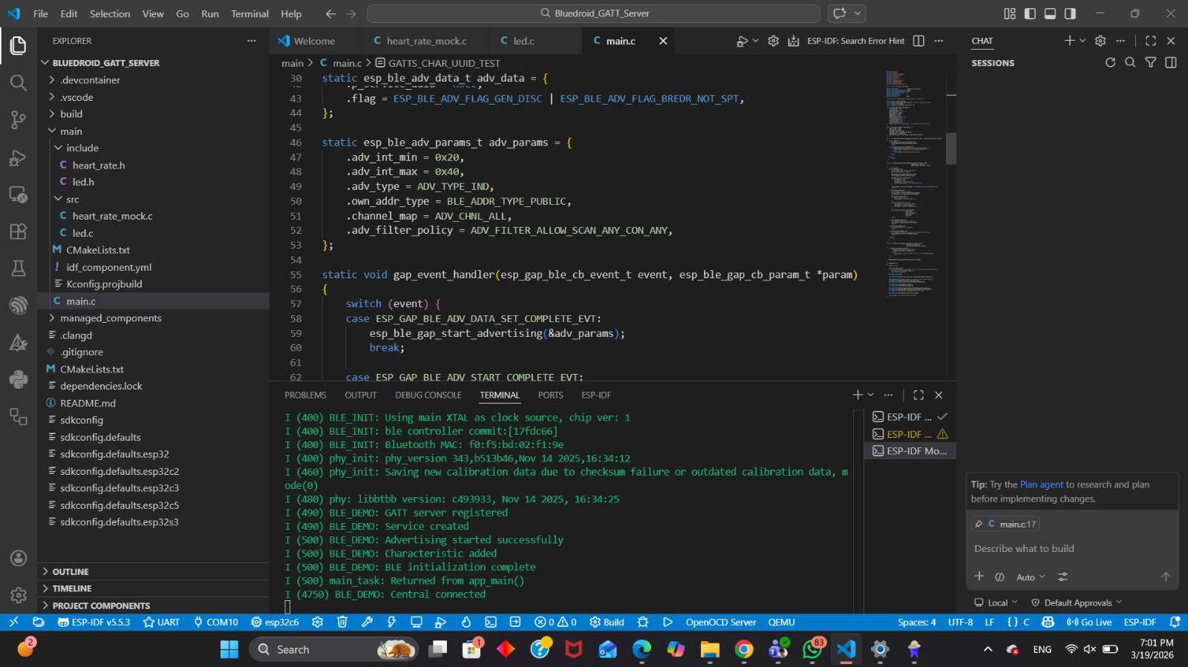Toggle the secondary side bar layout button
This screenshot has height=667, width=1188.
point(1070,13)
